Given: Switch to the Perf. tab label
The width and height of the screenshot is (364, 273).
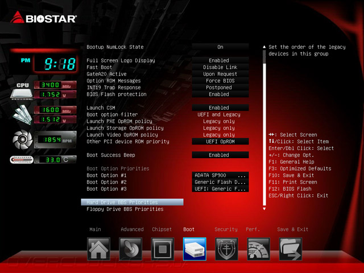Looking at the screenshot, I should point(253,229).
